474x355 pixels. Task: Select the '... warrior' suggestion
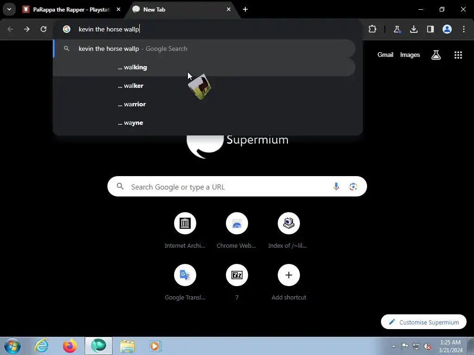pos(204,104)
